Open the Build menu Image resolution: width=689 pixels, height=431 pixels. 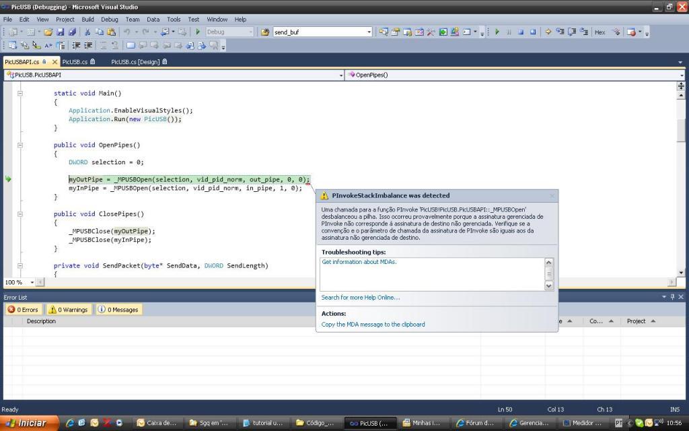(88, 20)
